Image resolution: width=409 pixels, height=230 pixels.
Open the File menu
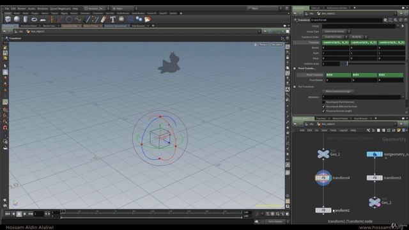pyautogui.click(x=7, y=8)
